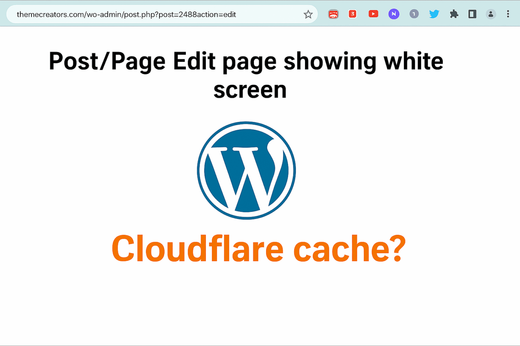Click the WordPress logo graphic
520x346 pixels.
pos(246,170)
